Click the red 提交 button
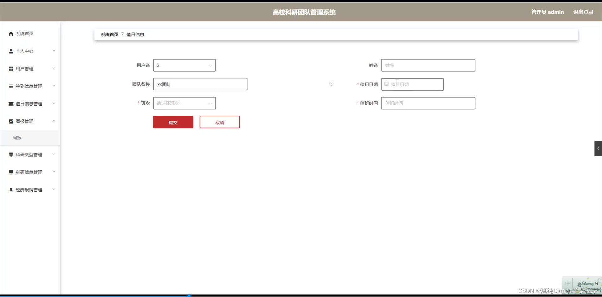Viewport: 602px width, 297px height. (x=173, y=122)
